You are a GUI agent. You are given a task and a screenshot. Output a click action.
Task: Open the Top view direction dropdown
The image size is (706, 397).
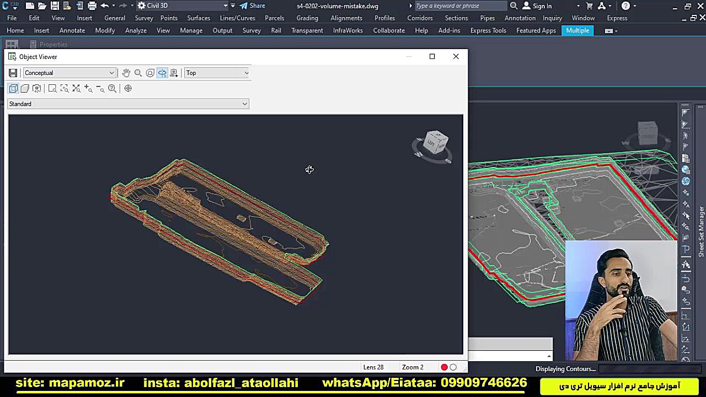click(217, 73)
